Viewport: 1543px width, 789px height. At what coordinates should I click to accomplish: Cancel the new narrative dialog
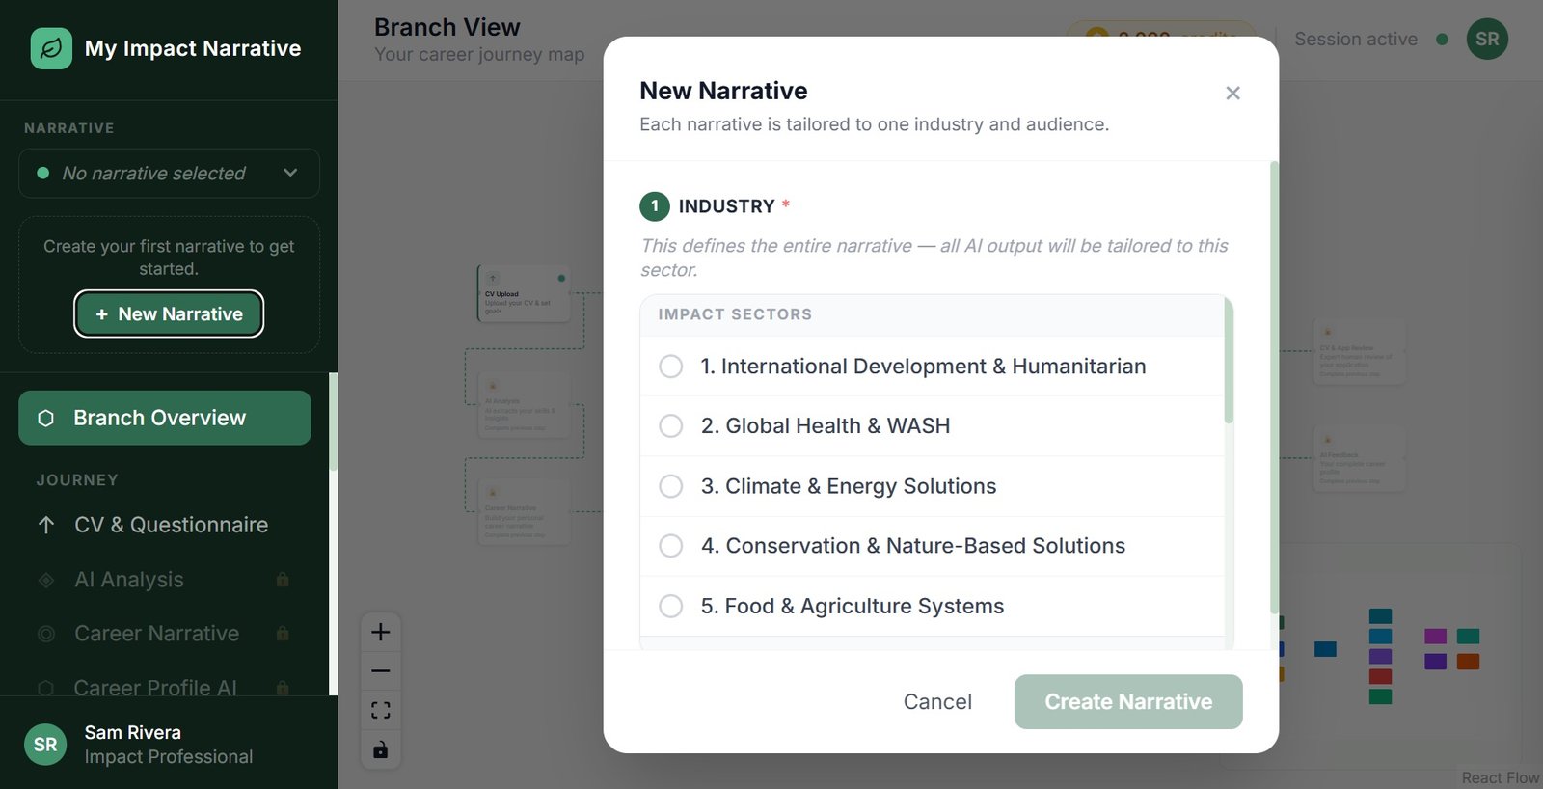click(x=937, y=701)
